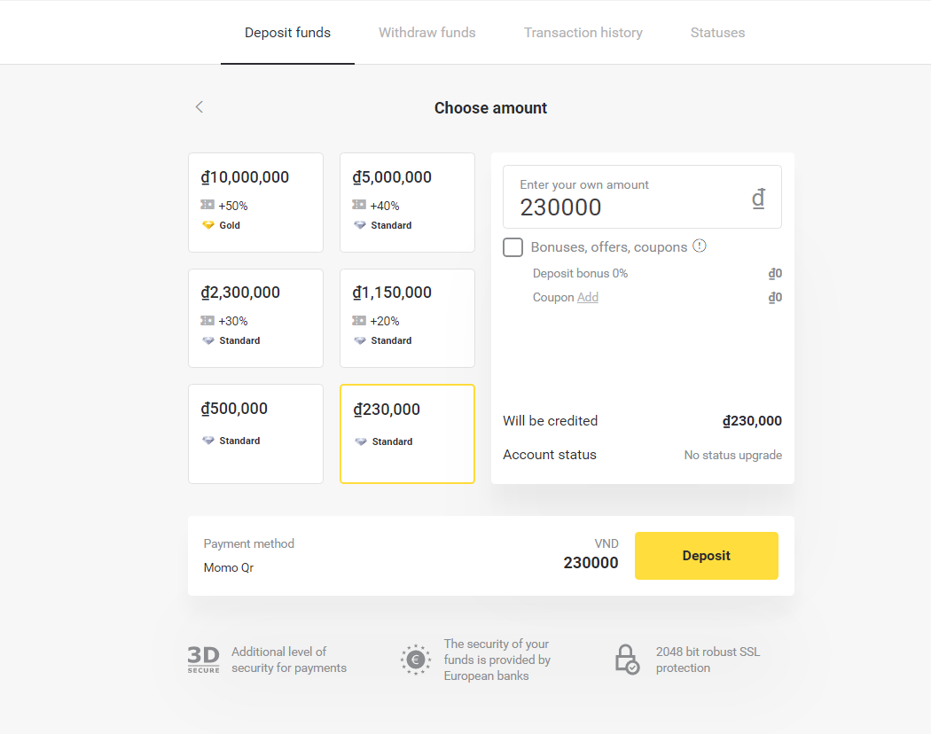This screenshot has width=931, height=734.
Task: Select the ₫1,150,000 +20% card
Action: (407, 318)
